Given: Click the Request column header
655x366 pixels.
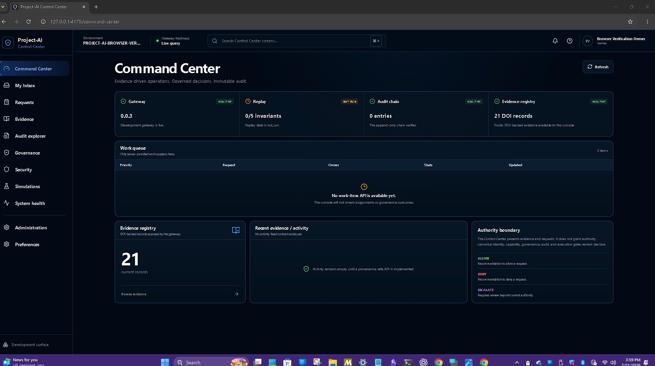Looking at the screenshot, I should click(229, 165).
